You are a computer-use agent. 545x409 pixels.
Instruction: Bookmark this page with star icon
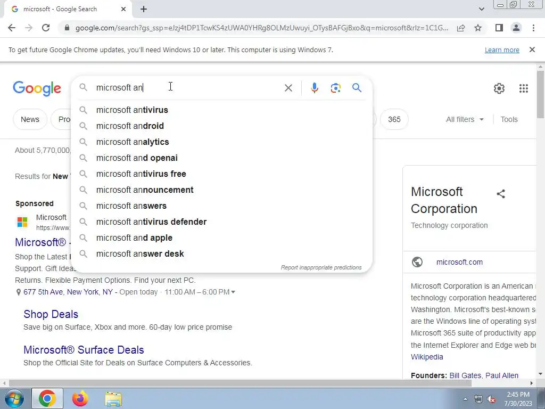[x=478, y=28]
